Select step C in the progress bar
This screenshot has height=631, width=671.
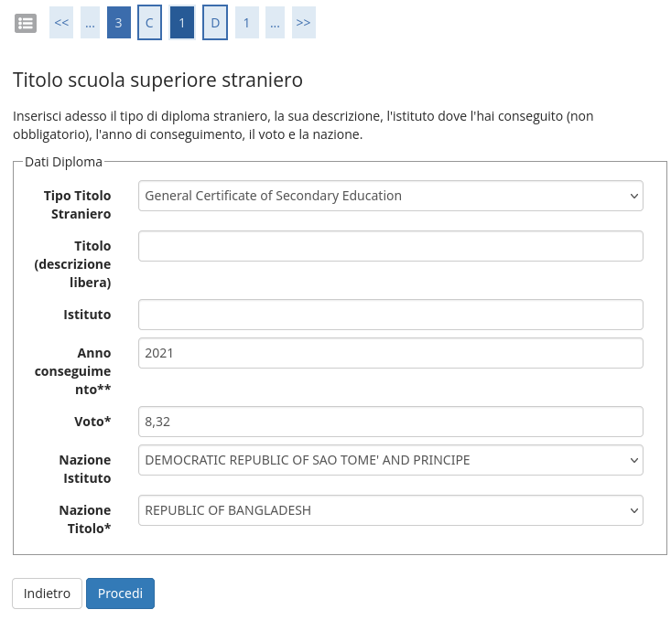coord(150,23)
